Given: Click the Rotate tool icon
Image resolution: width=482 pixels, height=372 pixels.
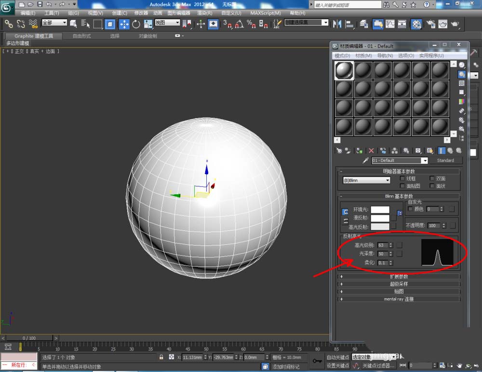Looking at the screenshot, I should [136, 24].
